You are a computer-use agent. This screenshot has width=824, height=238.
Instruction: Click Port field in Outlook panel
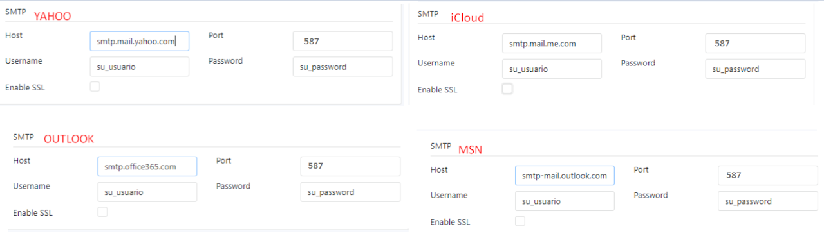coord(350,167)
